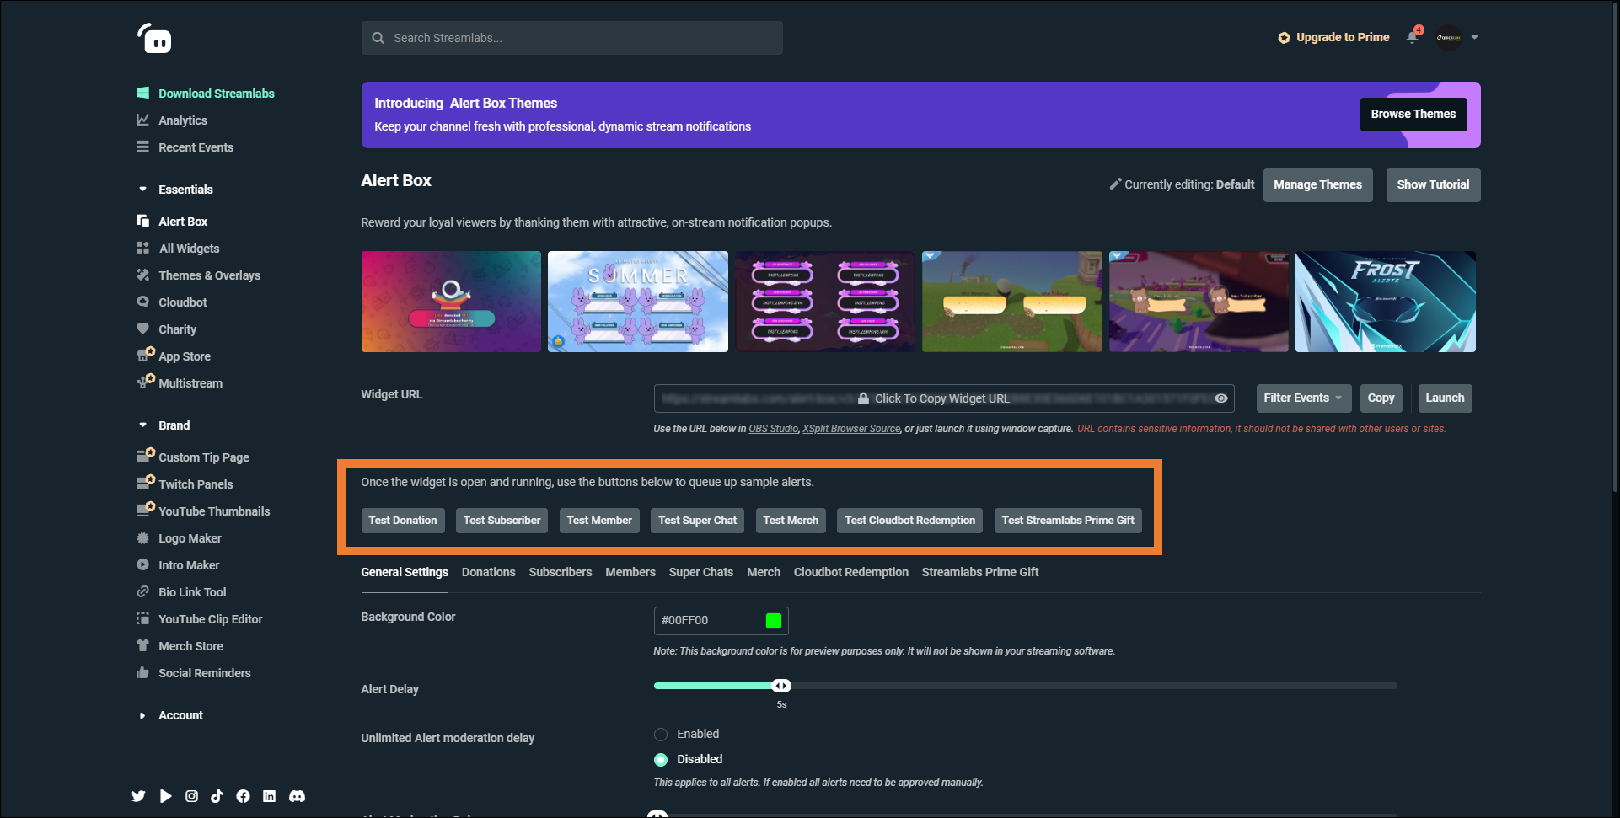Select the Frost alerts theme thumbnail
1620x818 pixels.
[1385, 302]
